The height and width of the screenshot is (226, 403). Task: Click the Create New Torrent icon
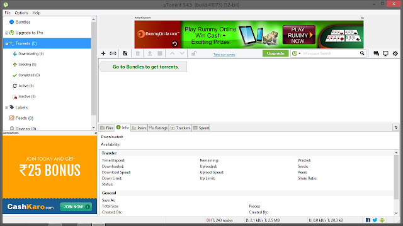click(125, 53)
